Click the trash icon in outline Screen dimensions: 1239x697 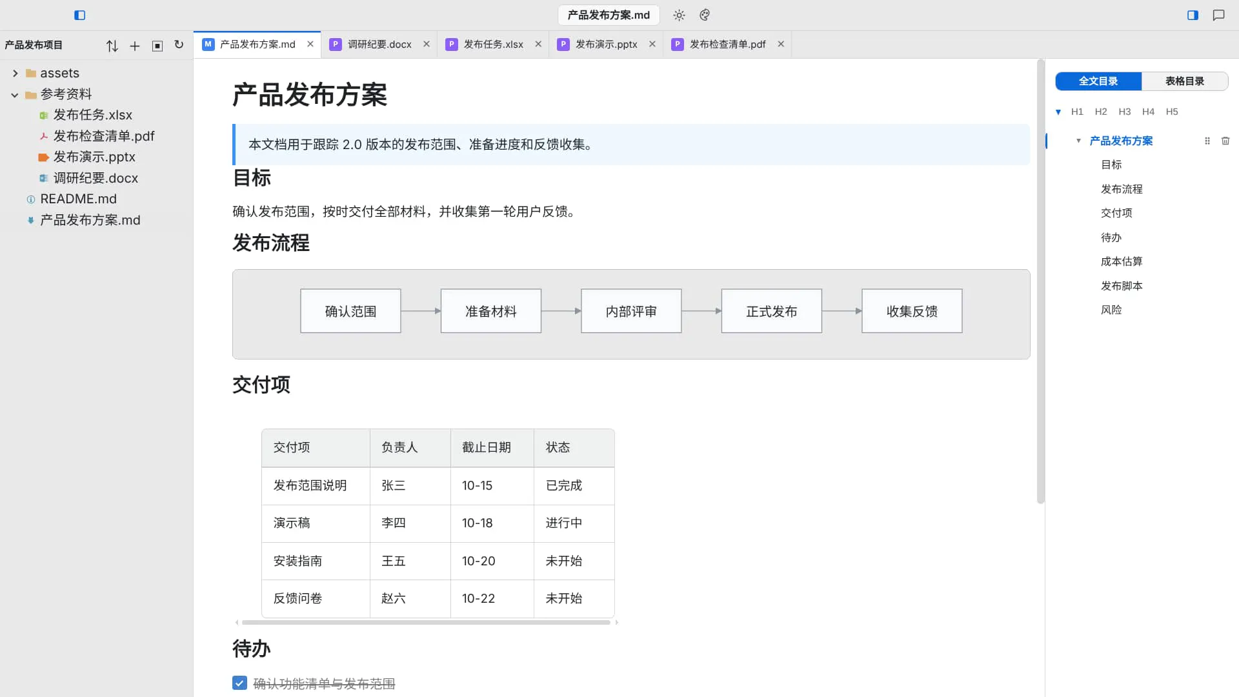(x=1225, y=141)
